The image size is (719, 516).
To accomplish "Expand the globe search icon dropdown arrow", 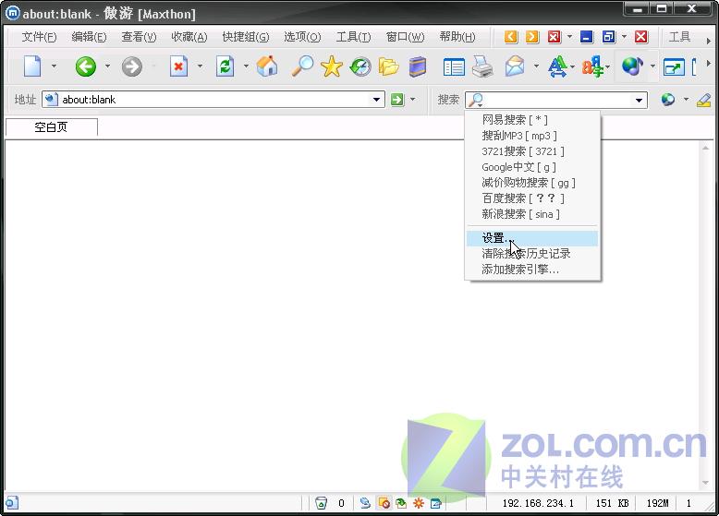I will pyautogui.click(x=686, y=100).
